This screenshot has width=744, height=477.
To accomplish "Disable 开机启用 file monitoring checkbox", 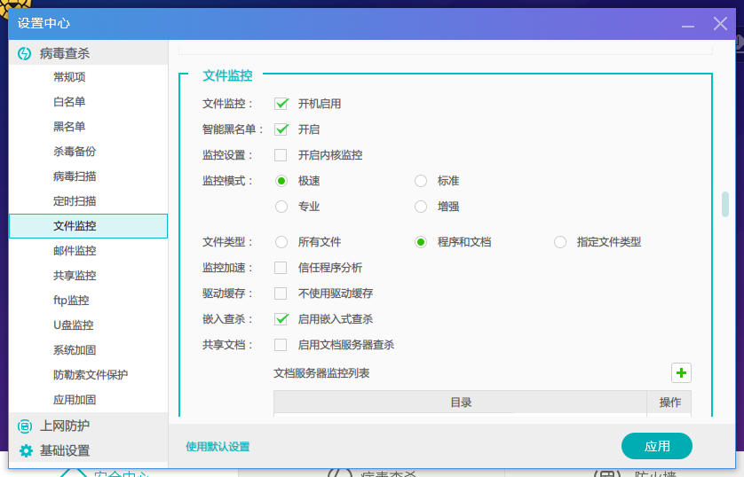I will (x=281, y=104).
